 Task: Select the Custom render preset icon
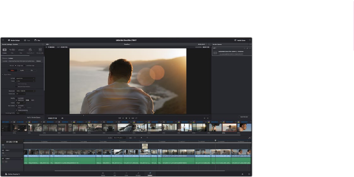coord(5,50)
